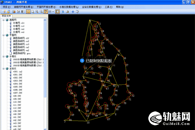Click the tree panel vertical scrollbar thumb
Viewport: 195px width, 130px height.
pyautogui.click(x=45, y=59)
